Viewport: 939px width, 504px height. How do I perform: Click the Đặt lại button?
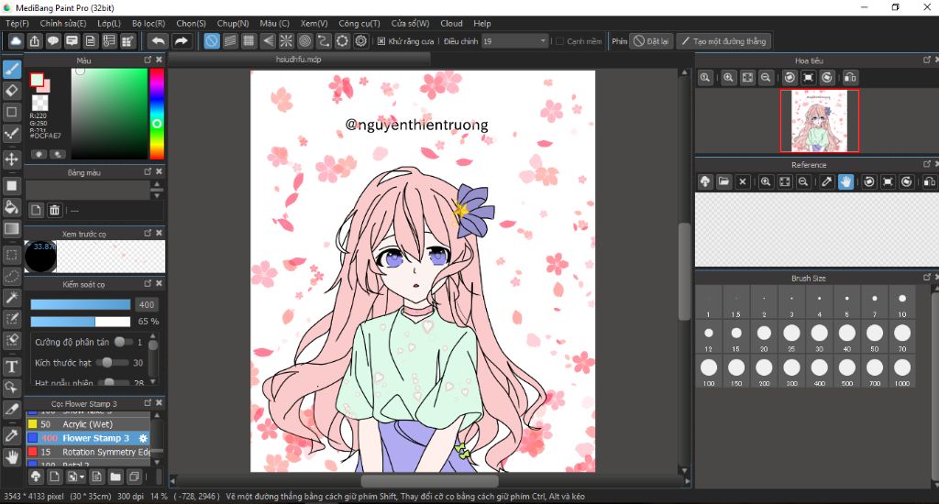(x=651, y=41)
